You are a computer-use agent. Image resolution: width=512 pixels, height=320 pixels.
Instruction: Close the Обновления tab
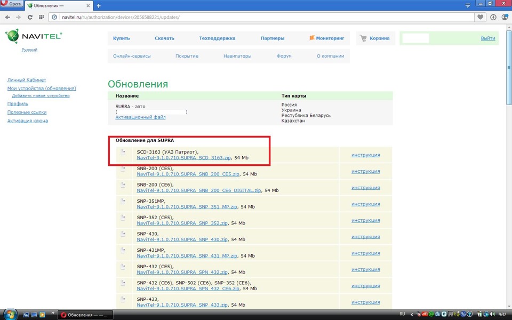[88, 6]
